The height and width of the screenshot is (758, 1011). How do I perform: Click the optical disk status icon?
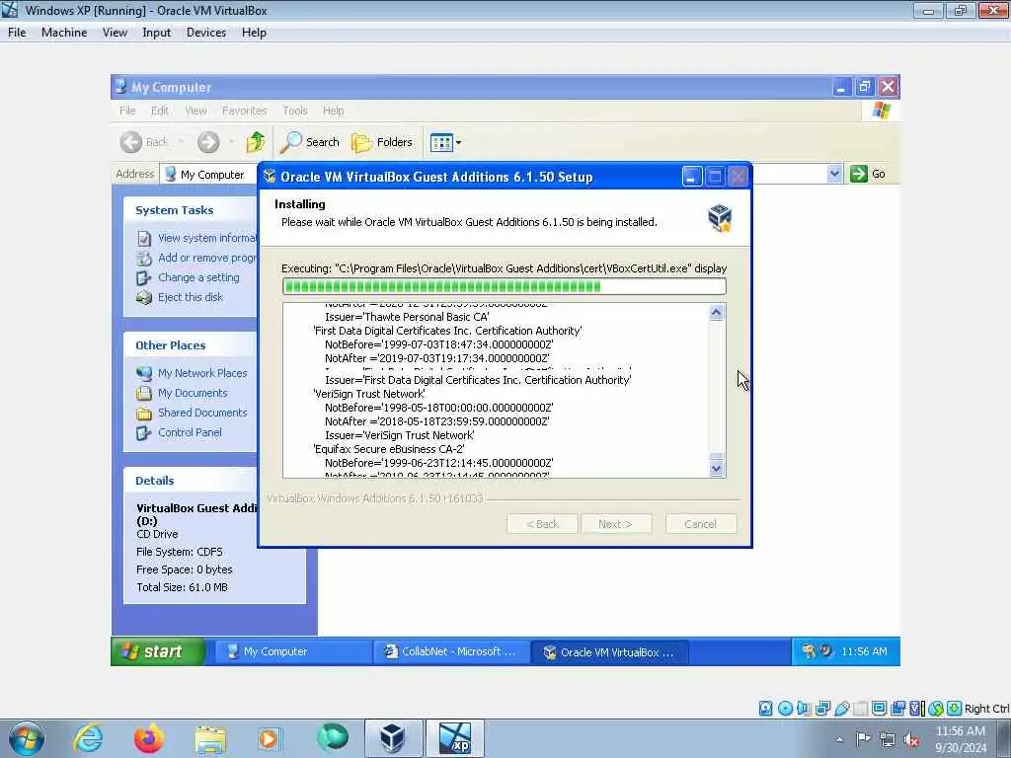click(x=785, y=709)
